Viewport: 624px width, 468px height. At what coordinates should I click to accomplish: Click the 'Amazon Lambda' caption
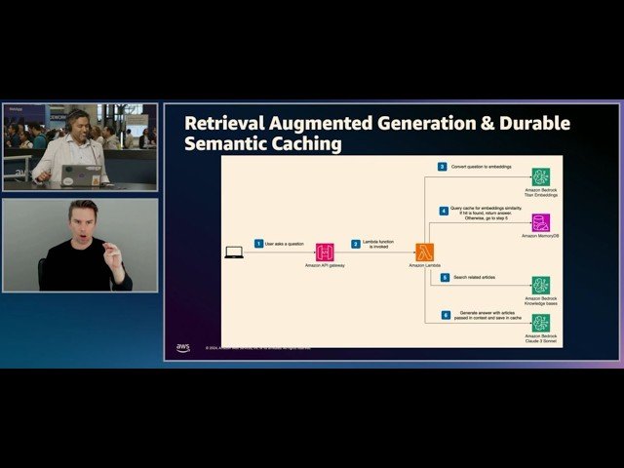click(425, 265)
